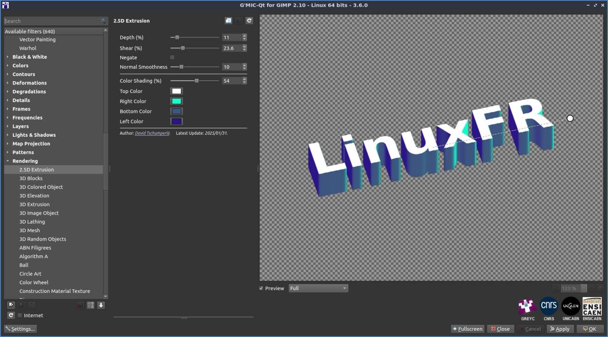The height and width of the screenshot is (337, 608).
Task: Open the Bottom Color swatch
Action: pyautogui.click(x=176, y=111)
